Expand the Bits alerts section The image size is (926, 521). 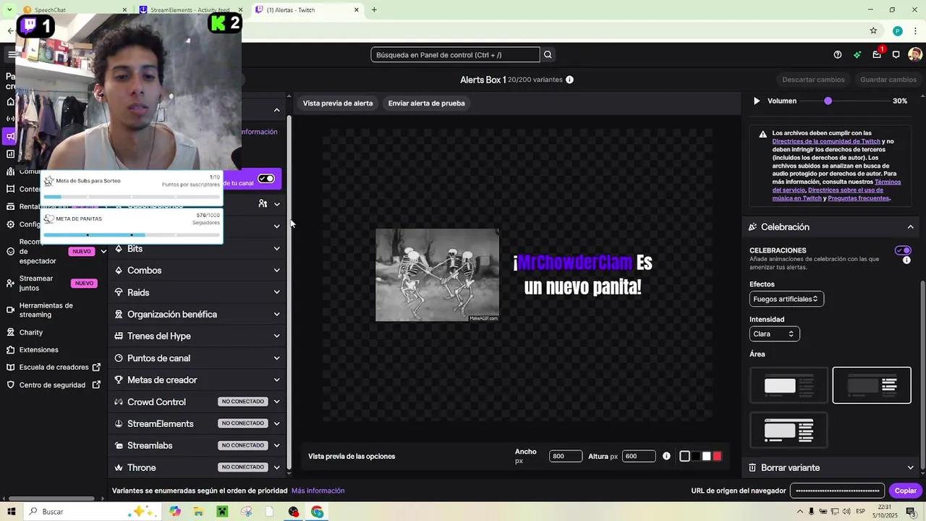click(x=197, y=249)
